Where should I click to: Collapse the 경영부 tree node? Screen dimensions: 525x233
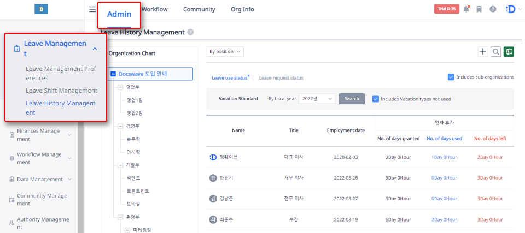click(120, 127)
